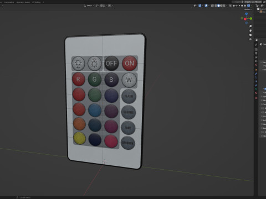Open the viewport Options dropdown
This screenshot has height=199, width=266.
(x=248, y=9)
